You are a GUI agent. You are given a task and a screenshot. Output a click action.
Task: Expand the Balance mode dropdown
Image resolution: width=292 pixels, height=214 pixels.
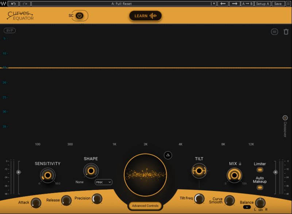coord(247,207)
